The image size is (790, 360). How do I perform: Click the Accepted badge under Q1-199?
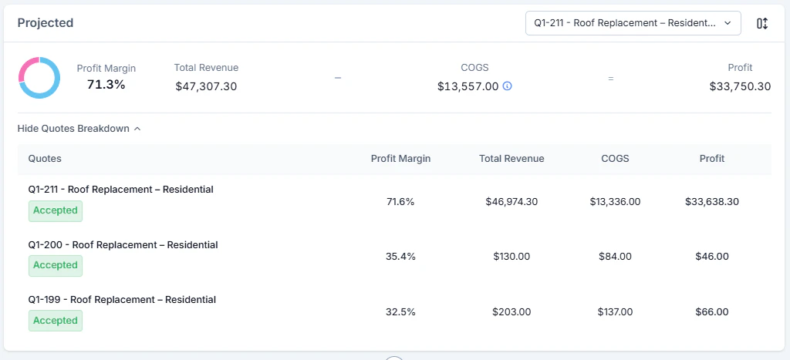(x=56, y=320)
